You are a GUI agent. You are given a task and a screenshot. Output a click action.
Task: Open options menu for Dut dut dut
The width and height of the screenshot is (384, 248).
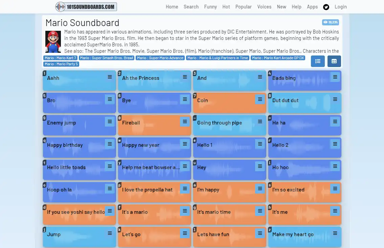[335, 99]
